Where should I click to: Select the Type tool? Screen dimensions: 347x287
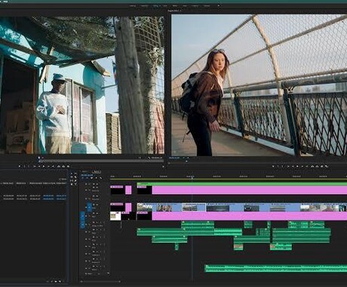click(x=75, y=184)
